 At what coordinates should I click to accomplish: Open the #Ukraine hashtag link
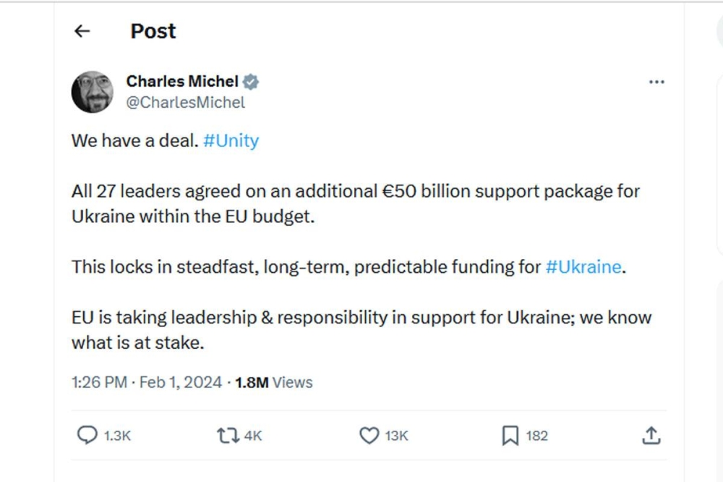(x=583, y=266)
